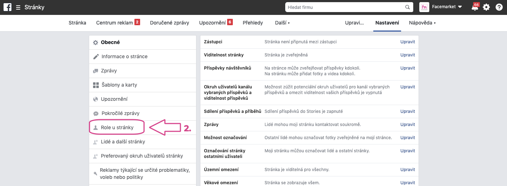
Task: Switch to the Doručené zprávy tab
Action: (x=169, y=23)
